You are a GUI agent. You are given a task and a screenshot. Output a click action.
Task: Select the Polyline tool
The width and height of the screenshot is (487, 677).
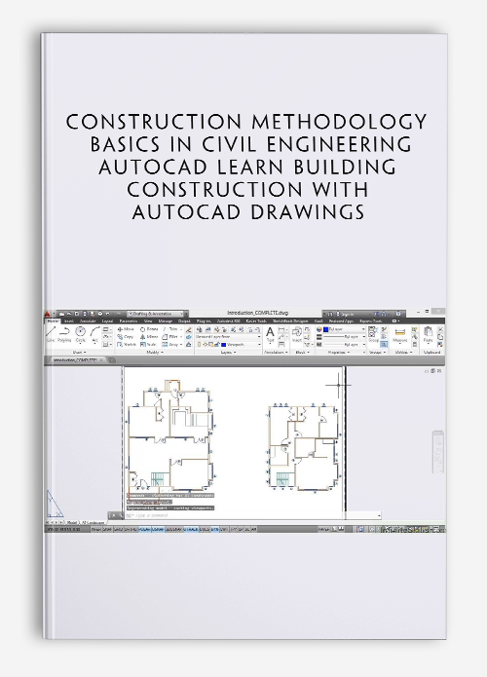point(64,334)
